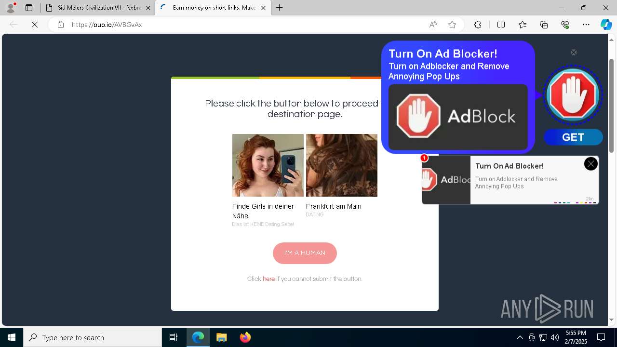Screen dimensions: 617x347
Task: Open Microsoft Edge from the taskbar
Action: (198, 337)
